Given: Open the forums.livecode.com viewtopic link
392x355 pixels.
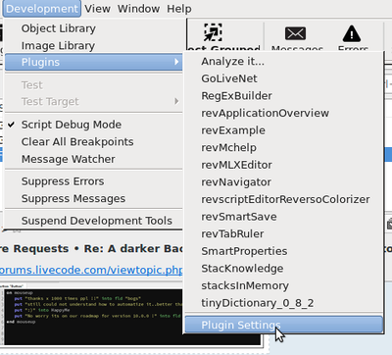Looking at the screenshot, I should (91, 270).
